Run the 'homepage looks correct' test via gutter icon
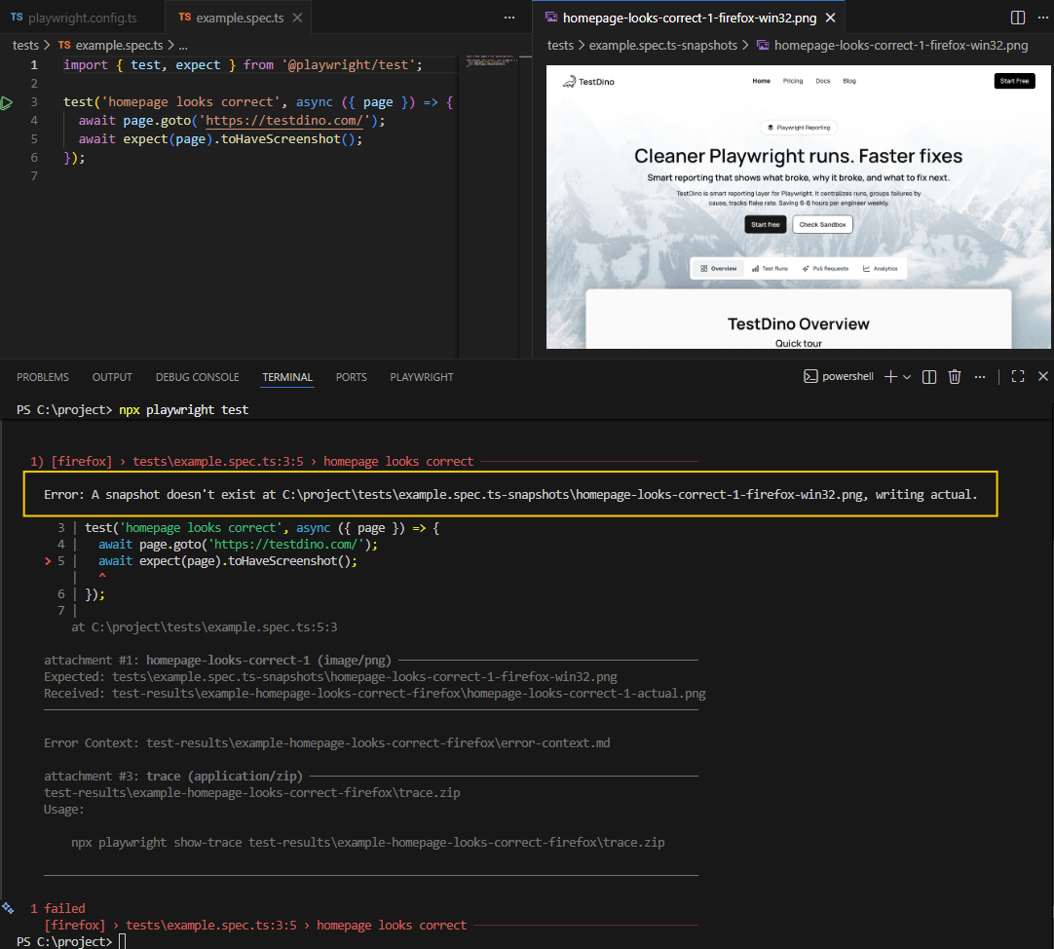The image size is (1054, 949). pyautogui.click(x=7, y=102)
